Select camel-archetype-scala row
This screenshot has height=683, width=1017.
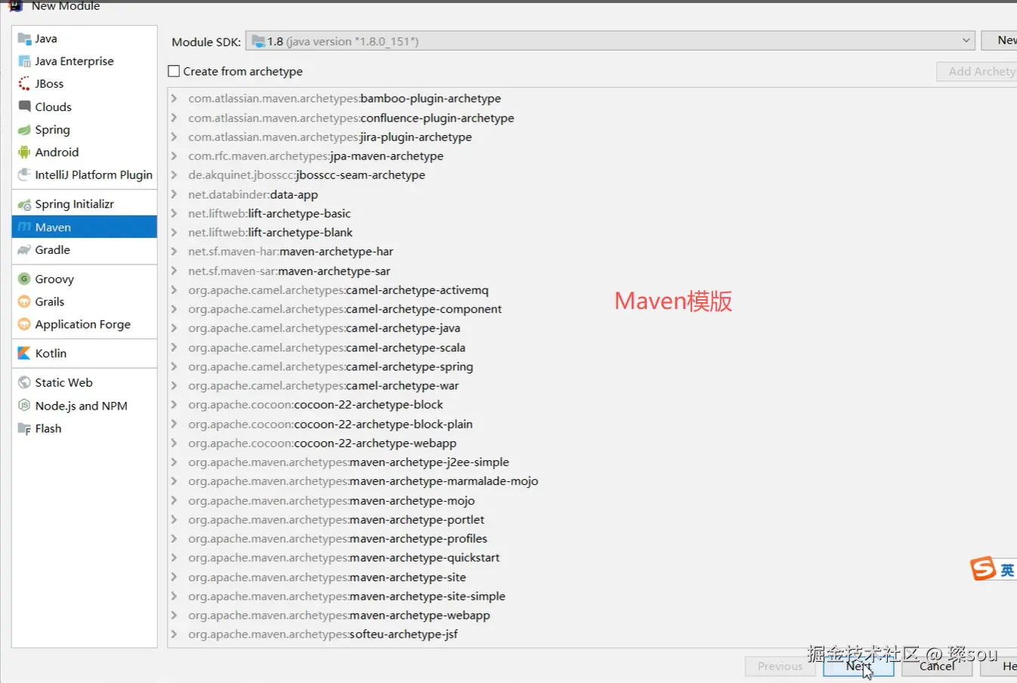coord(592,348)
